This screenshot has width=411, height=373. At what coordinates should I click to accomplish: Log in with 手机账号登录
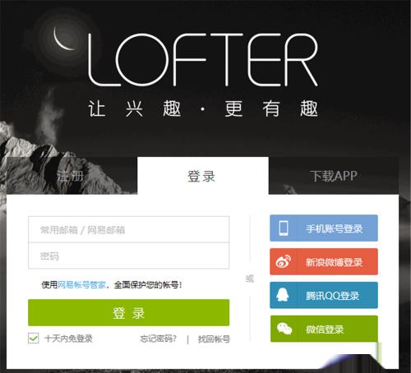click(324, 228)
